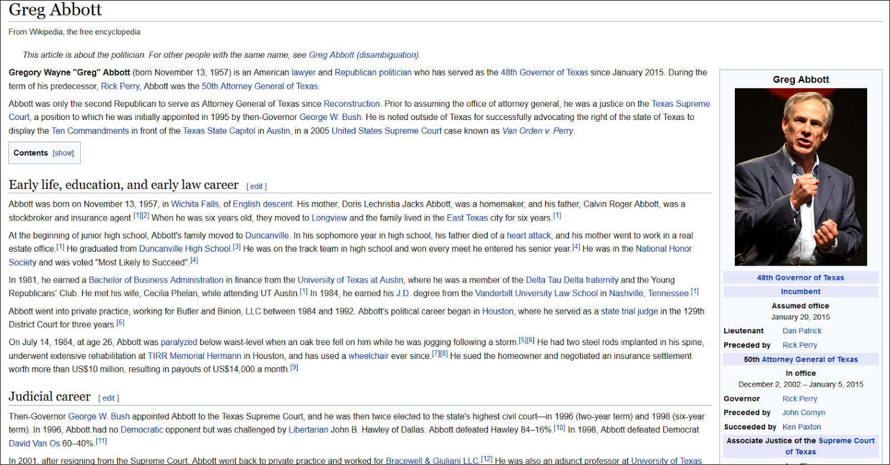890x465 pixels.
Task: Open citation [3] after 'Duncanville High School'
Action: [x=237, y=247]
